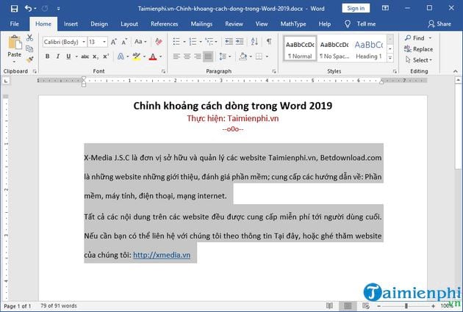Switch to the Insert tab

[71, 24]
